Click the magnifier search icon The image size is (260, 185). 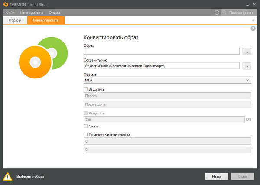[224, 13]
